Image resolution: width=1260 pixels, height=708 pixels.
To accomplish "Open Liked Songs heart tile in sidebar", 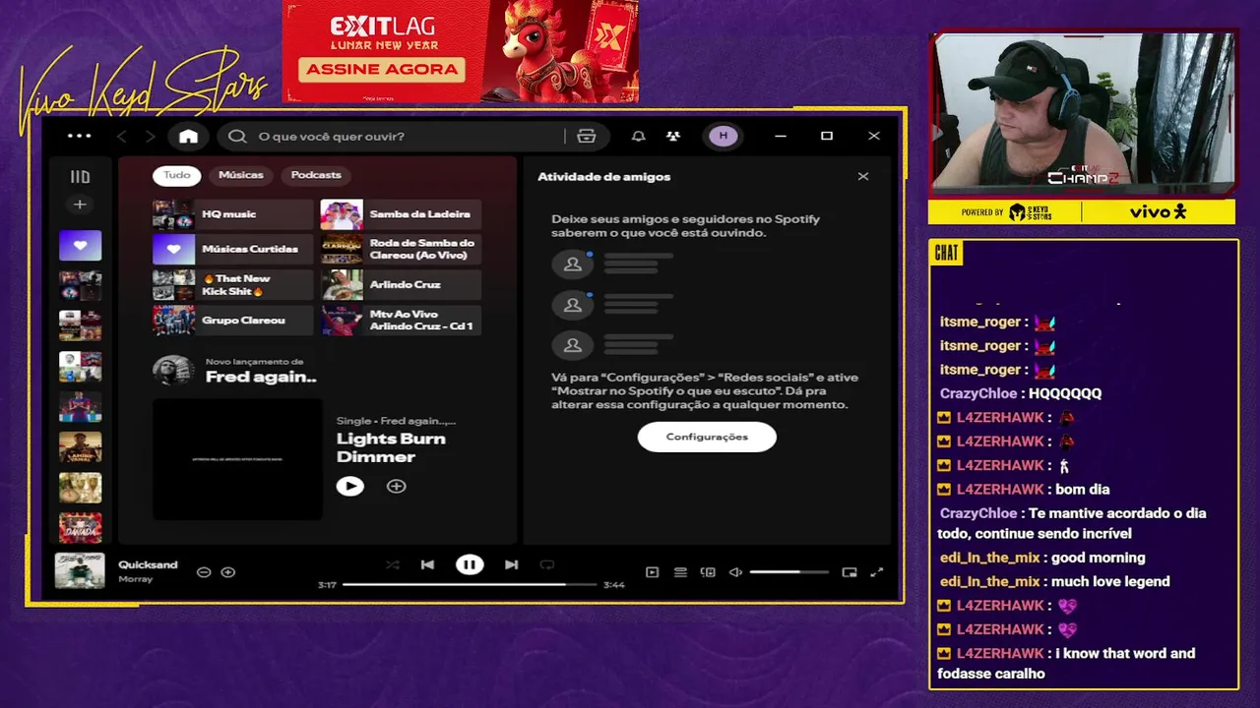I will click(80, 245).
